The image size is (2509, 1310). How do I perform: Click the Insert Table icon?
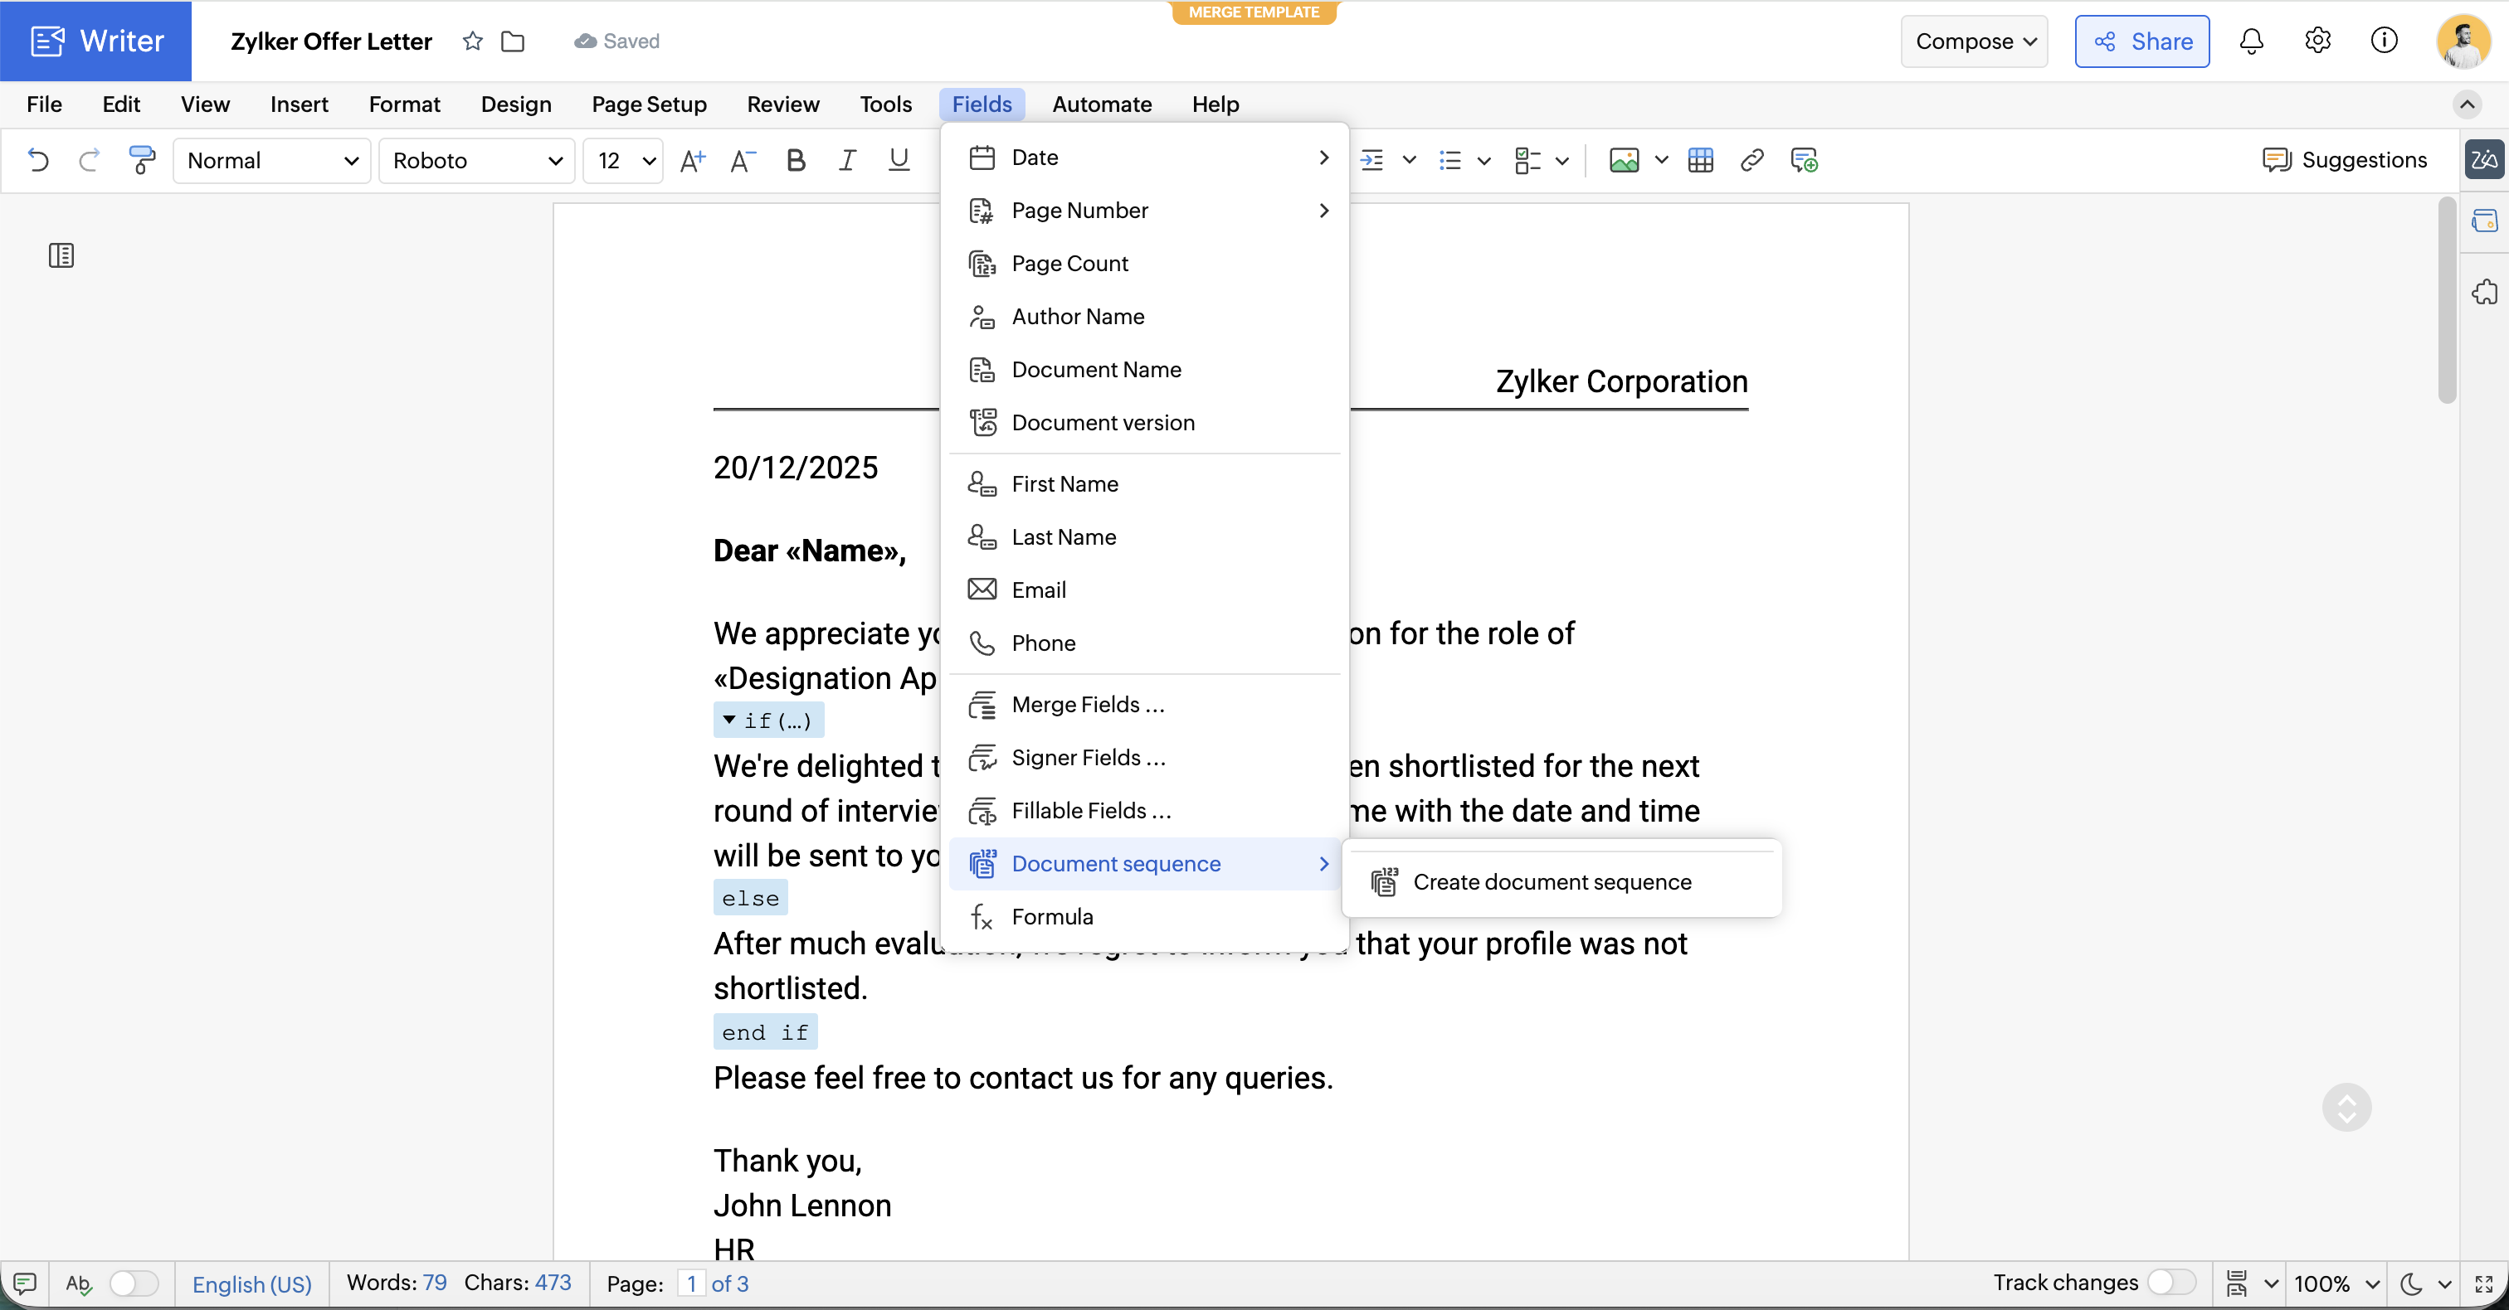tap(1701, 160)
